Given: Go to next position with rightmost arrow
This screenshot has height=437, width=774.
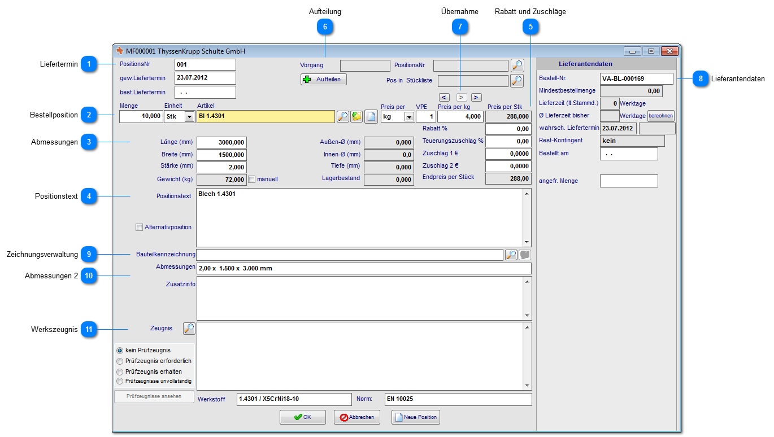Looking at the screenshot, I should pos(476,97).
